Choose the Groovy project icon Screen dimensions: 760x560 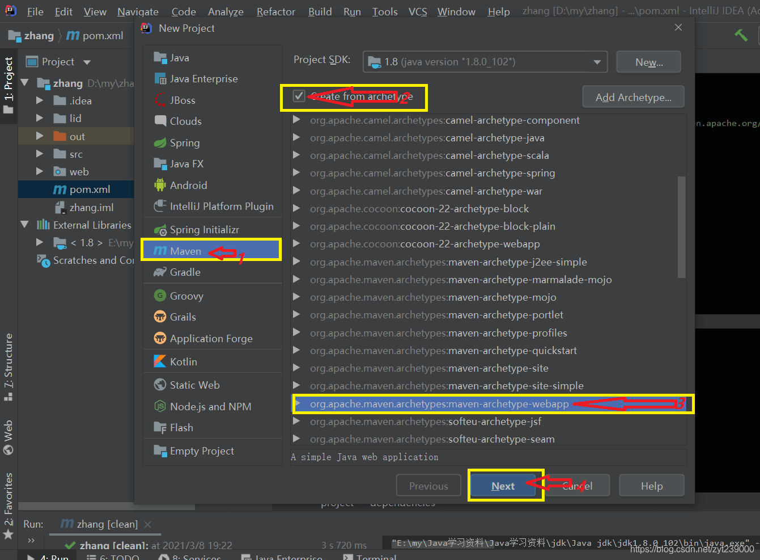160,296
